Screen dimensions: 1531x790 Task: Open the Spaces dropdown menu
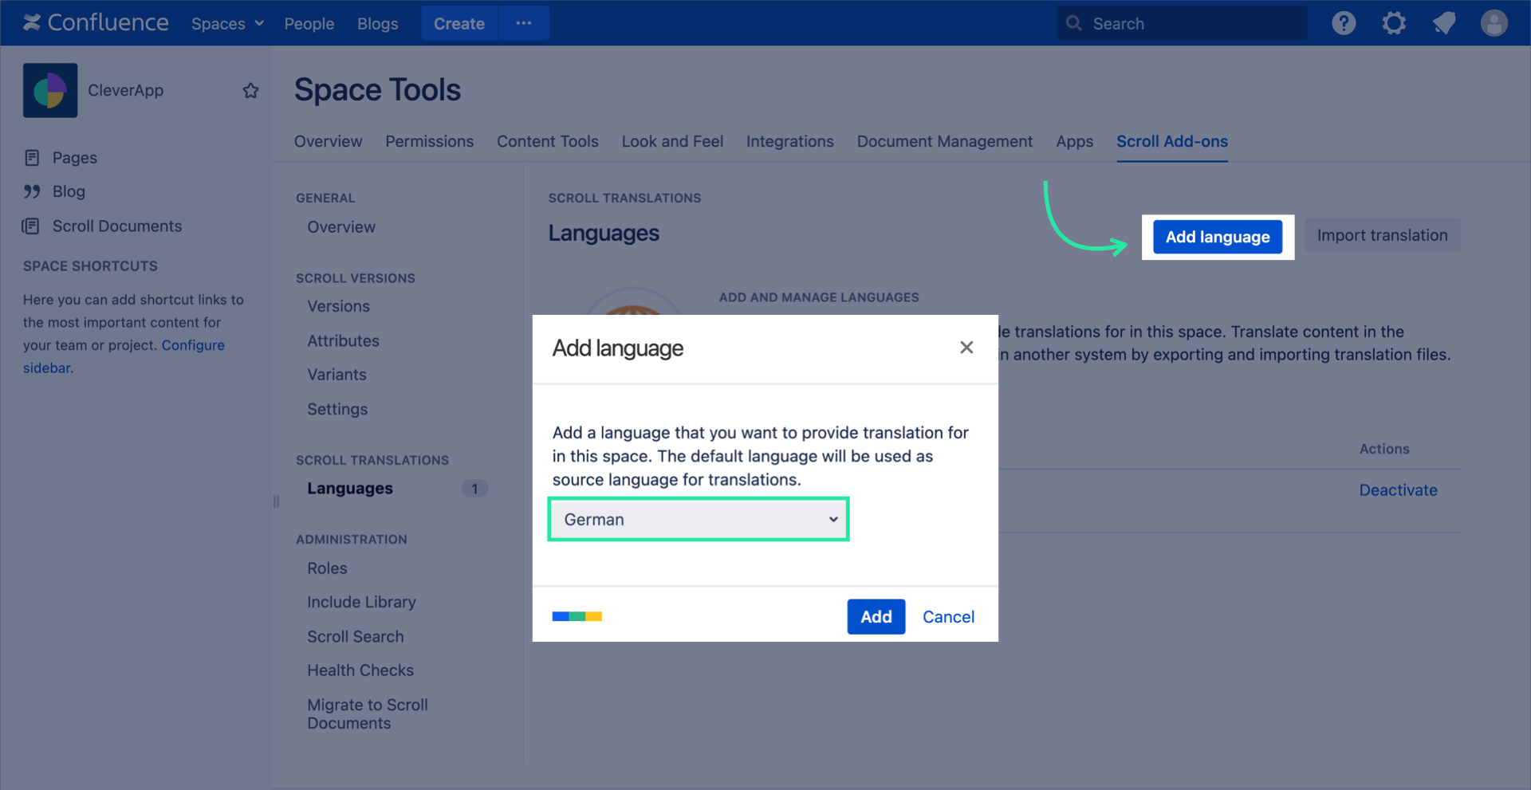227,24
